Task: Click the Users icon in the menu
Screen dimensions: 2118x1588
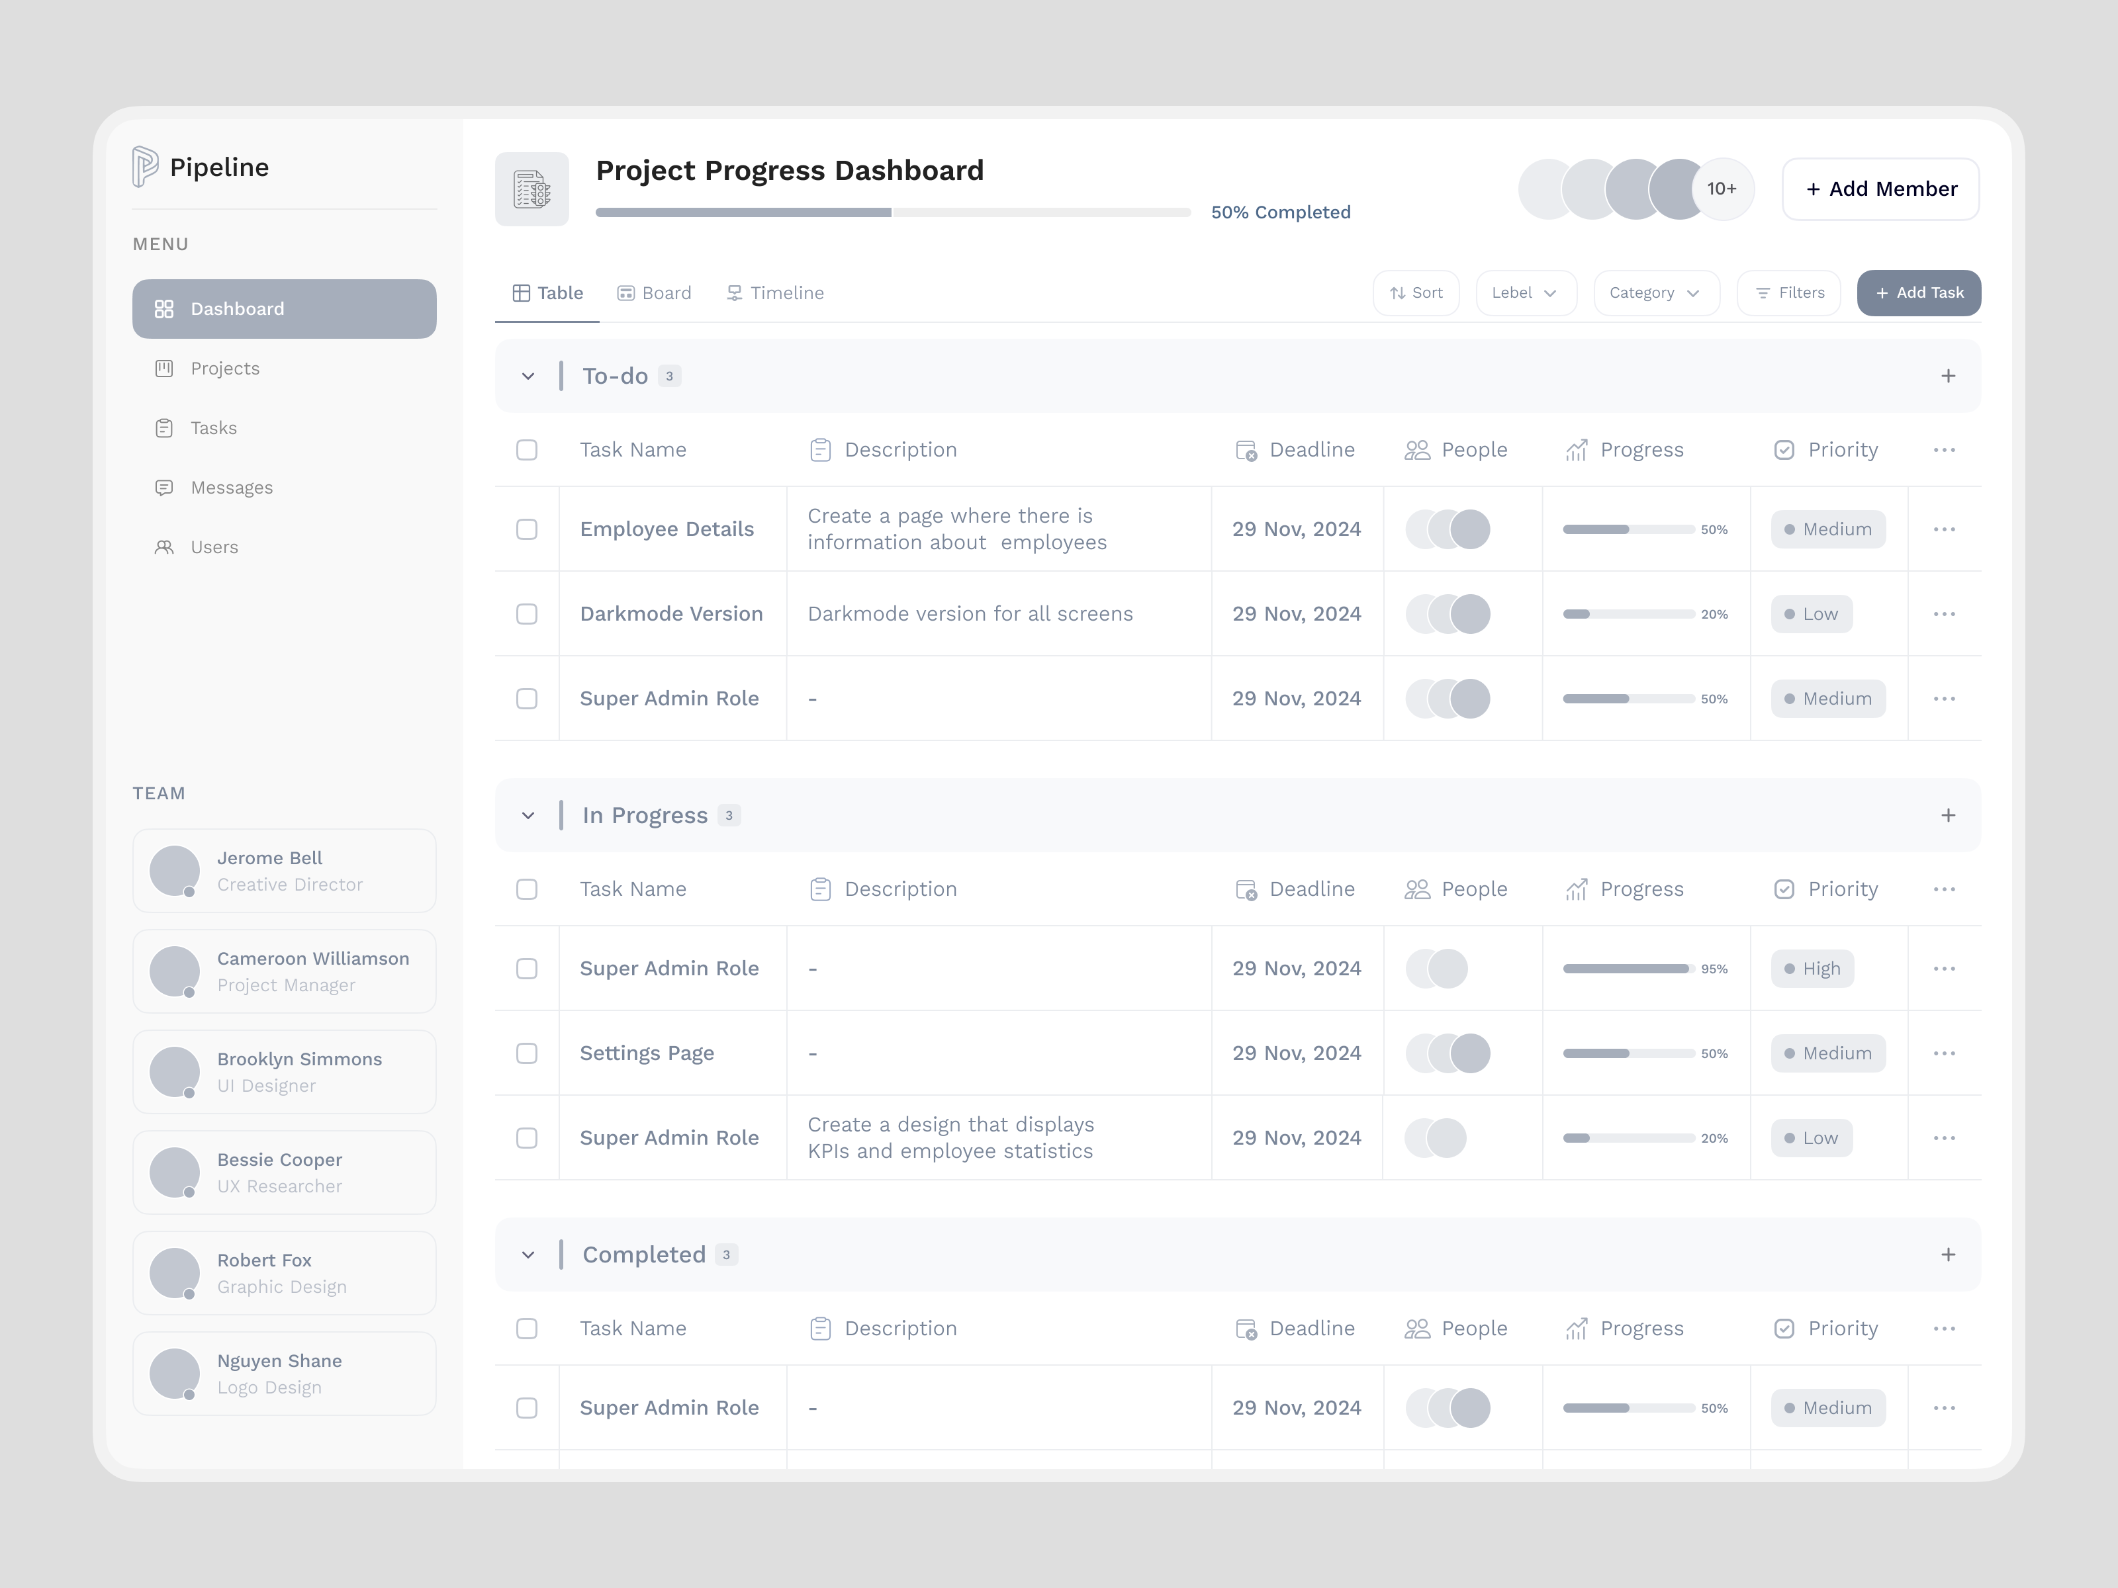Action: [x=165, y=547]
